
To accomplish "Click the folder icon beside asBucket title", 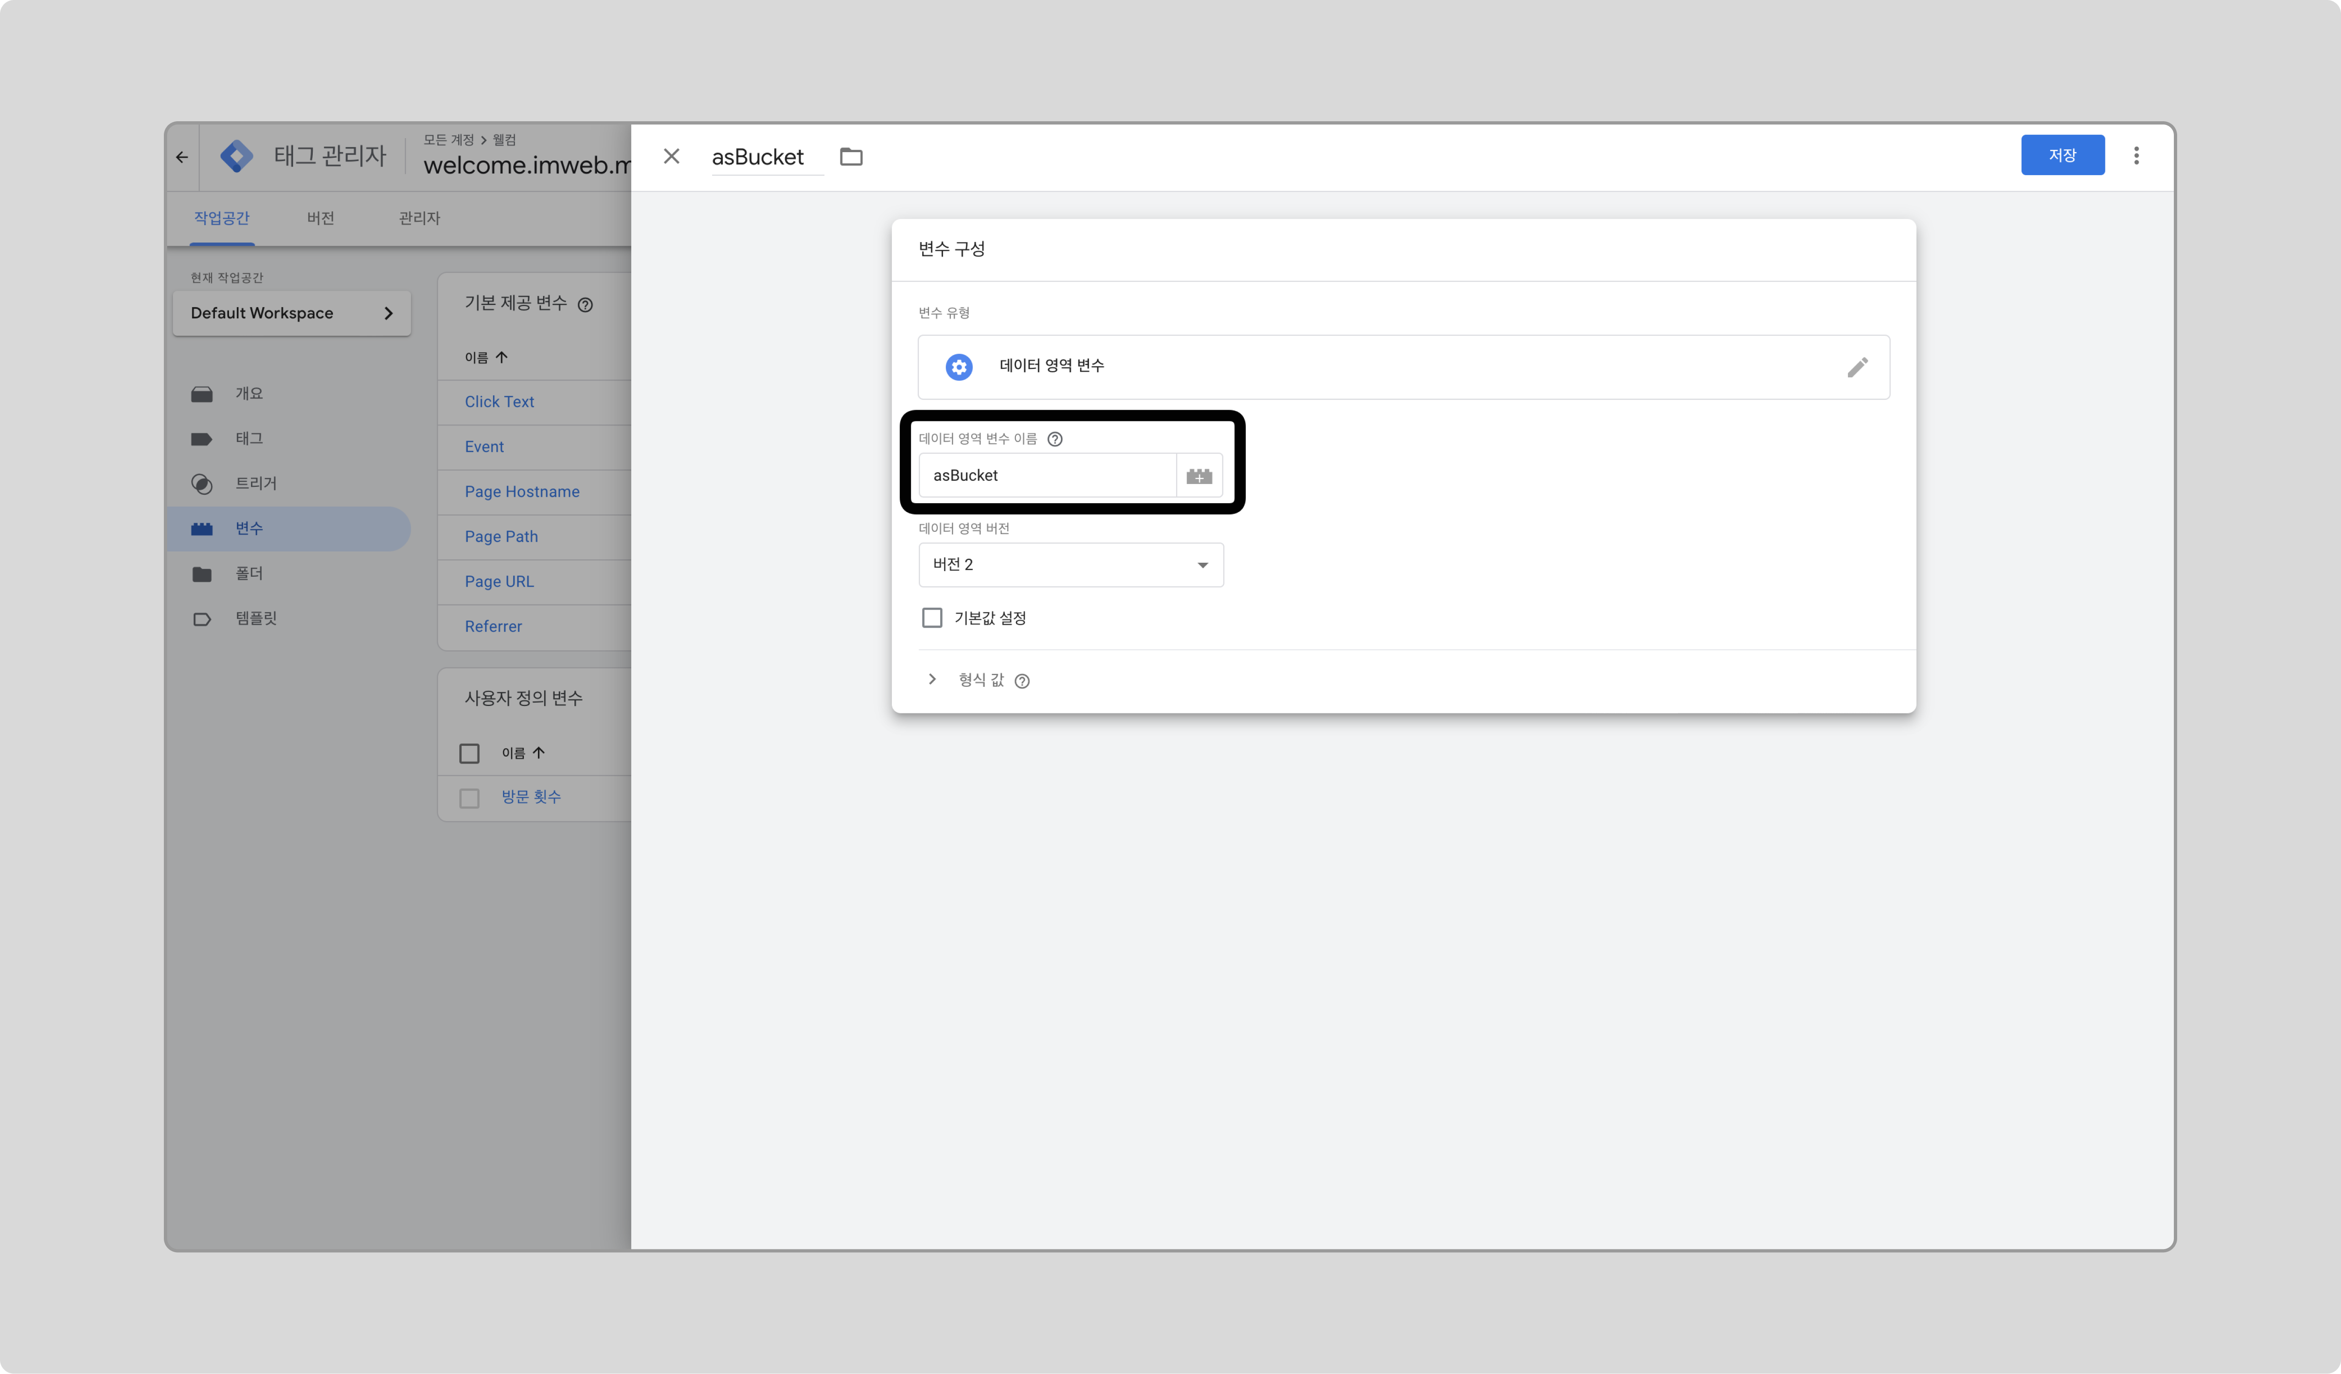I will pos(851,157).
